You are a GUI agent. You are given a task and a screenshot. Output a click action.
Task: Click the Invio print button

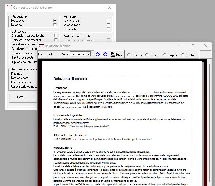pos(117,55)
